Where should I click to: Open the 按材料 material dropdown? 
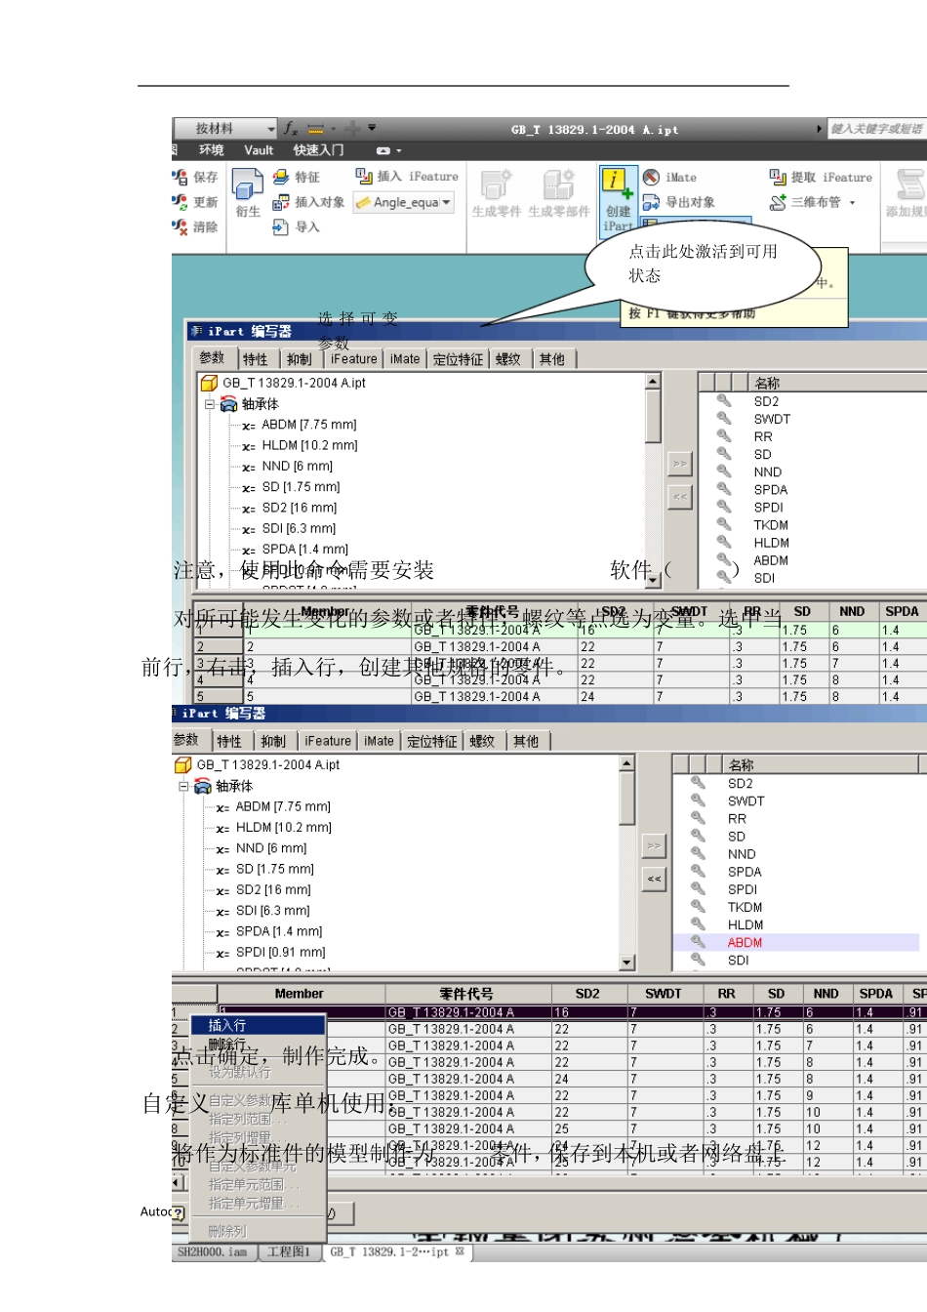coord(270,129)
